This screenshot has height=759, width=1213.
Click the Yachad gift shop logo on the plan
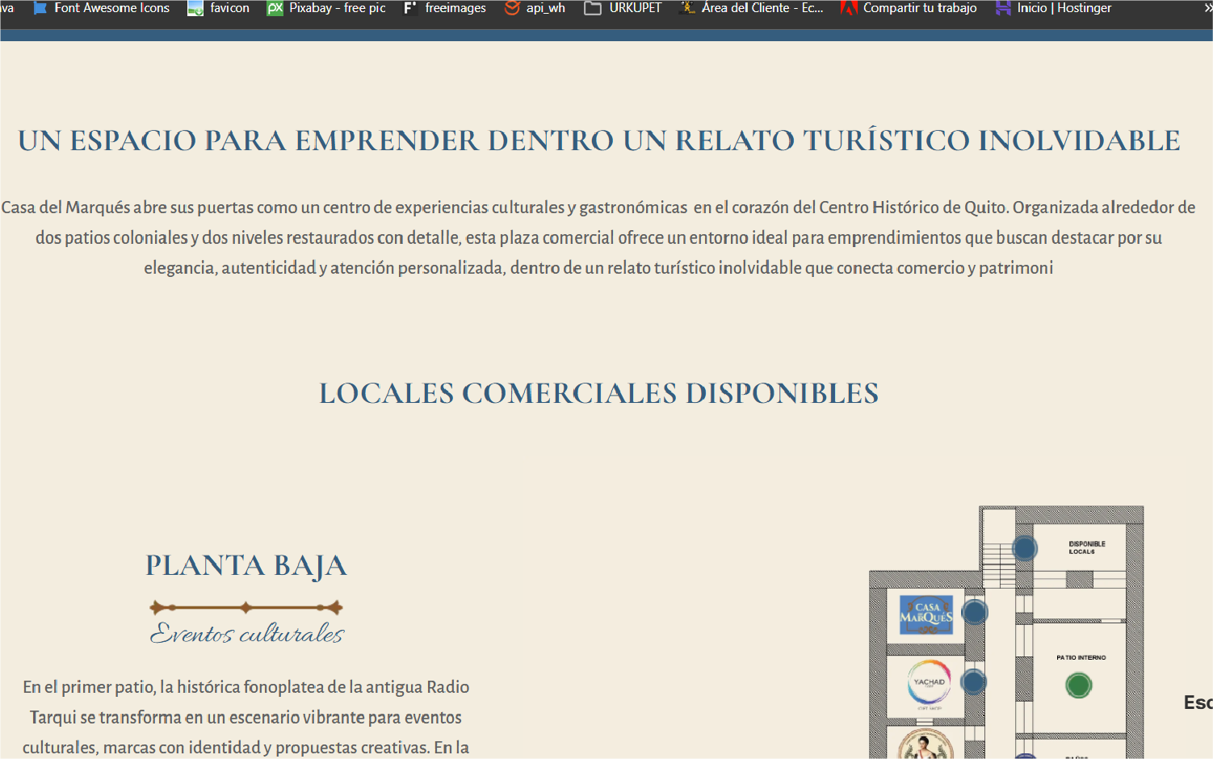(929, 684)
